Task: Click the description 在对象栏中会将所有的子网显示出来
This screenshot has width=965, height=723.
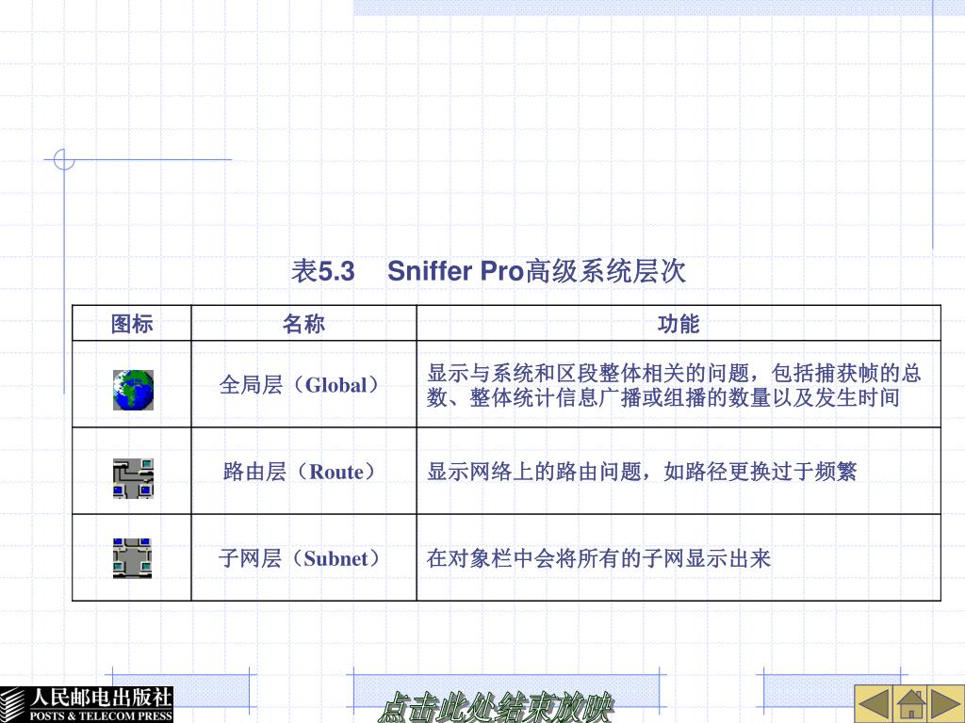Action: tap(598, 558)
